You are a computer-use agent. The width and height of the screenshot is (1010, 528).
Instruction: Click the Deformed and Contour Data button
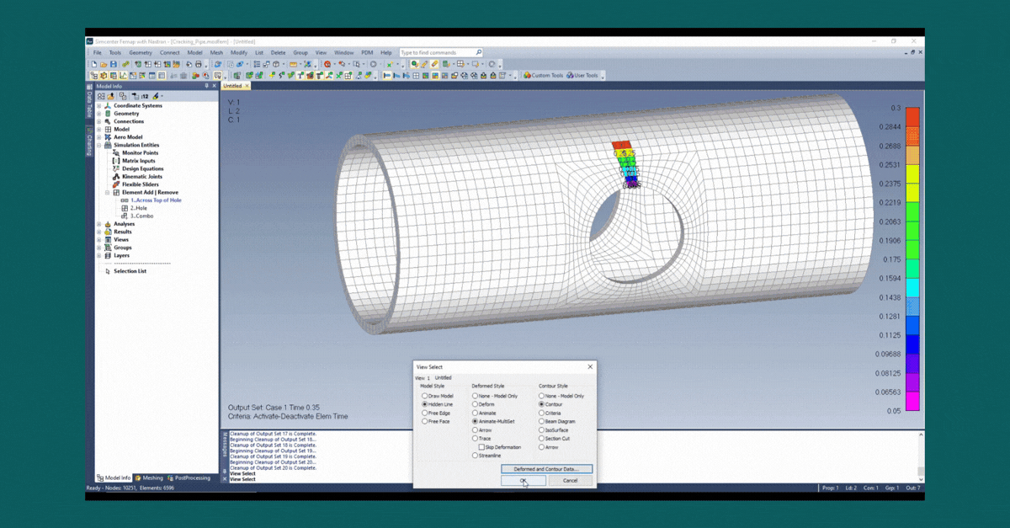[547, 469]
